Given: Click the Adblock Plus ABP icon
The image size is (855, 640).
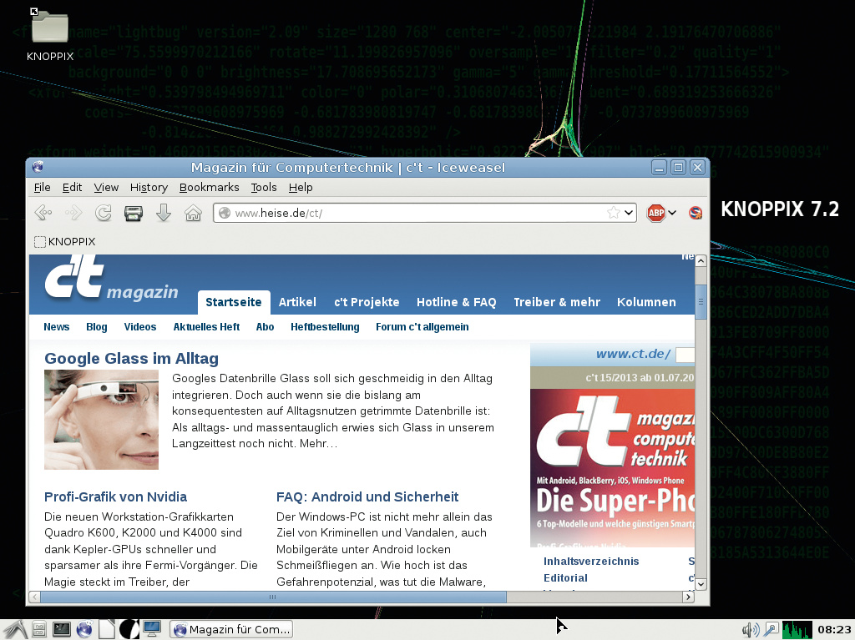Looking at the screenshot, I should click(656, 213).
